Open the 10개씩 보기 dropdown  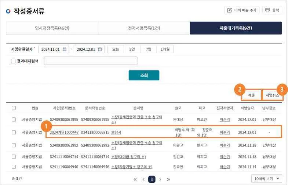click(x=266, y=178)
